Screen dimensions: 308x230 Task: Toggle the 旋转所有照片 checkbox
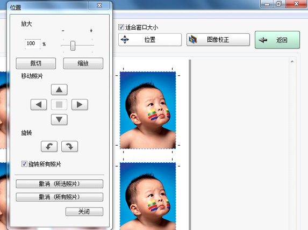24,164
